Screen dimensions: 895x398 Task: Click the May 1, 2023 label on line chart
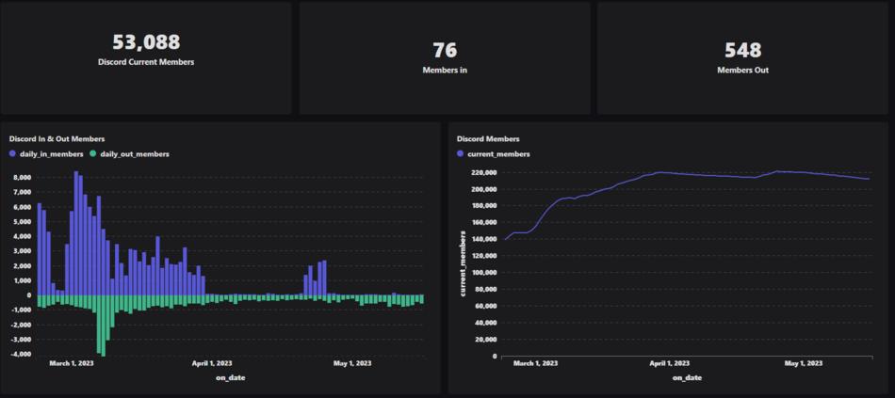click(803, 363)
